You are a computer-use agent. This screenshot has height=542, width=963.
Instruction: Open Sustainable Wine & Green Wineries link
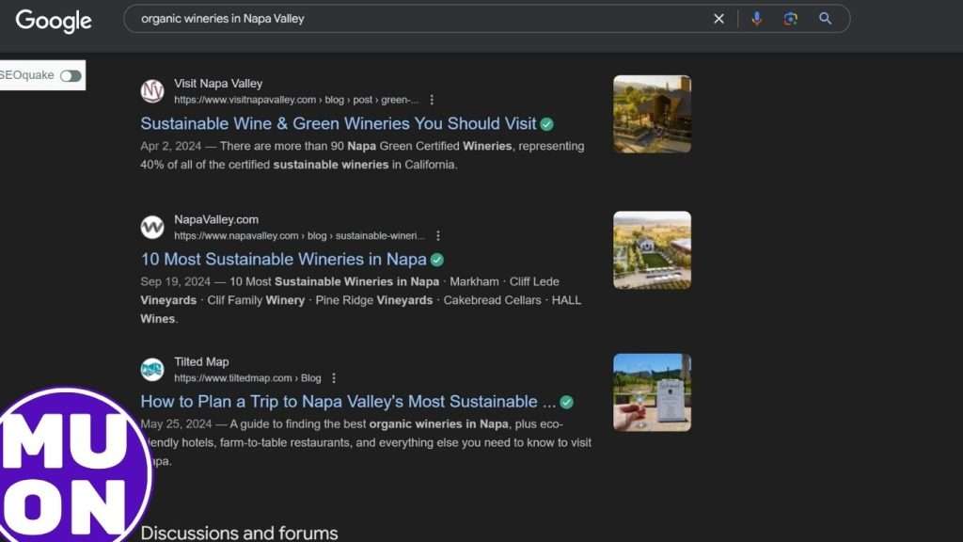click(339, 123)
